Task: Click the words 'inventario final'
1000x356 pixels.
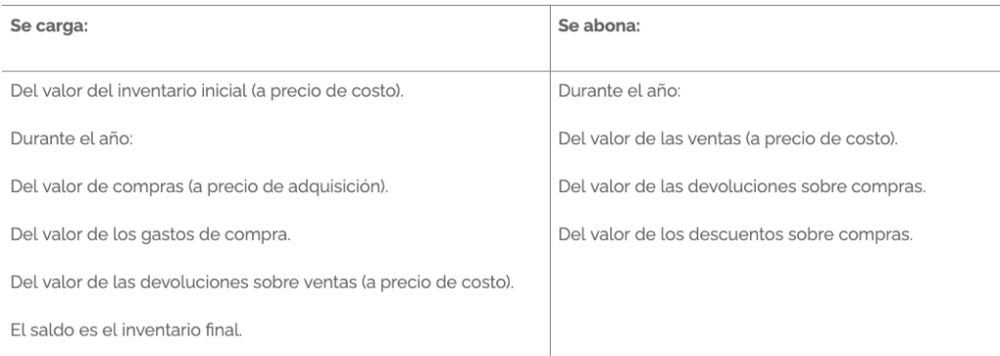Action: [x=193, y=330]
